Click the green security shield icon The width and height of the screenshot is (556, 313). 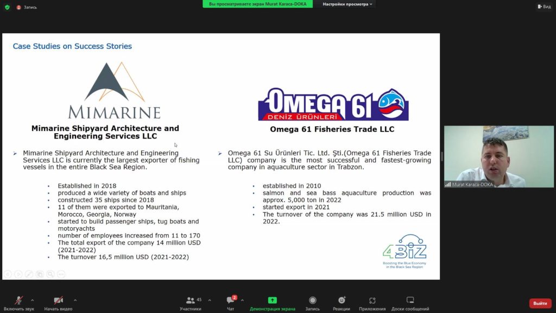7,7
